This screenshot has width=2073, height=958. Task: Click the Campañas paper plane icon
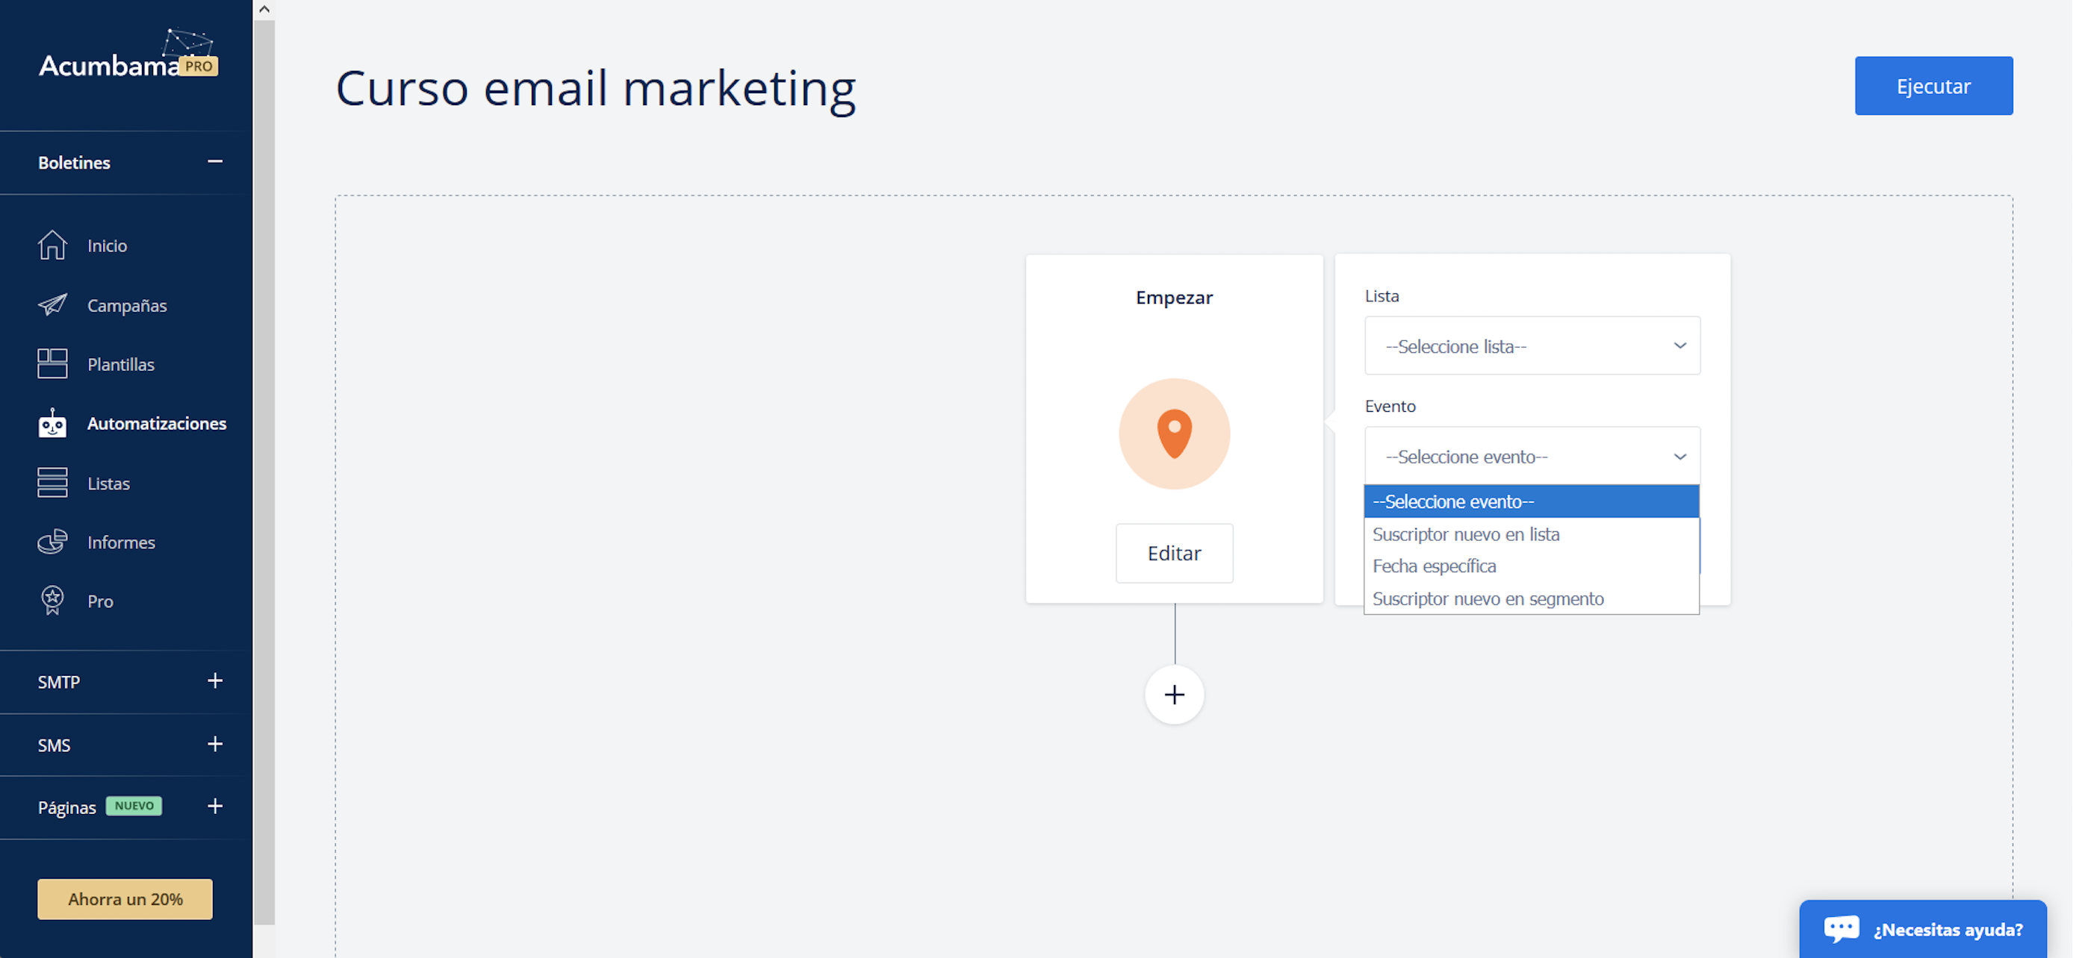tap(52, 305)
